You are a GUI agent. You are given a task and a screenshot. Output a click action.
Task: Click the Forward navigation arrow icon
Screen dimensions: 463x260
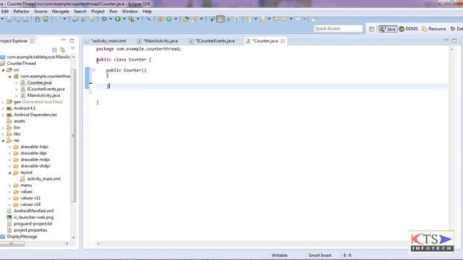coord(298,19)
